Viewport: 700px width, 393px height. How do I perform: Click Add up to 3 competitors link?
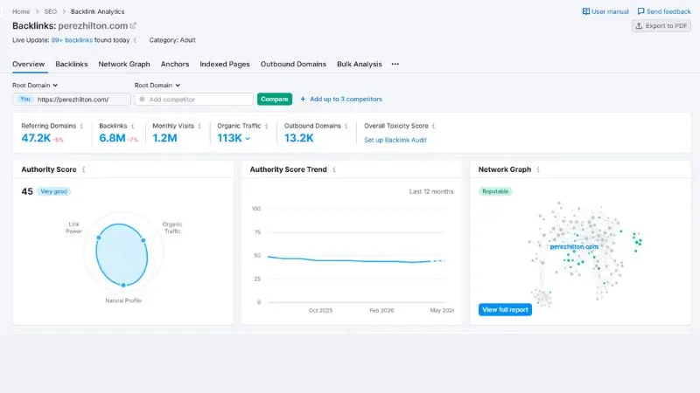pyautogui.click(x=346, y=99)
